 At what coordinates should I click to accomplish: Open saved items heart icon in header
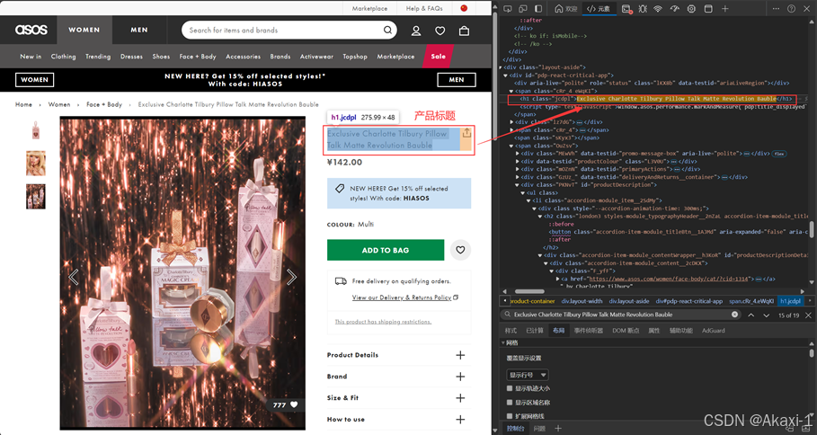coord(440,31)
